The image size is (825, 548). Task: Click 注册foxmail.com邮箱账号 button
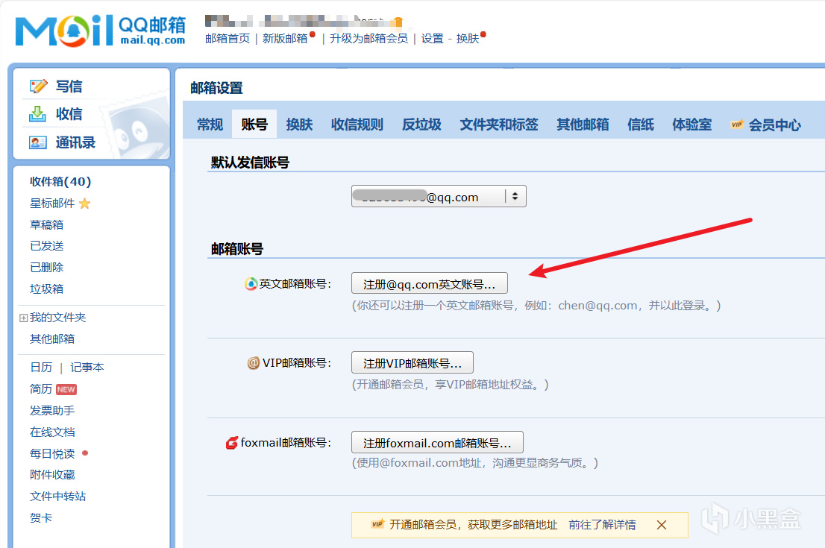[x=437, y=442]
